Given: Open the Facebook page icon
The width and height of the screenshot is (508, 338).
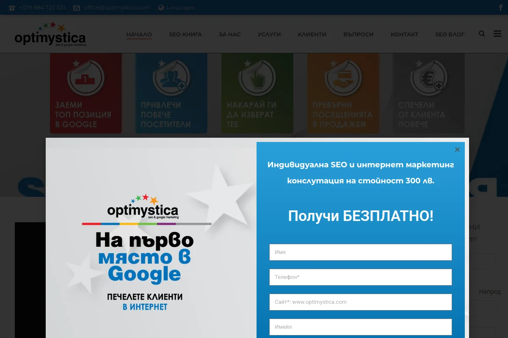Looking at the screenshot, I should [501, 8].
